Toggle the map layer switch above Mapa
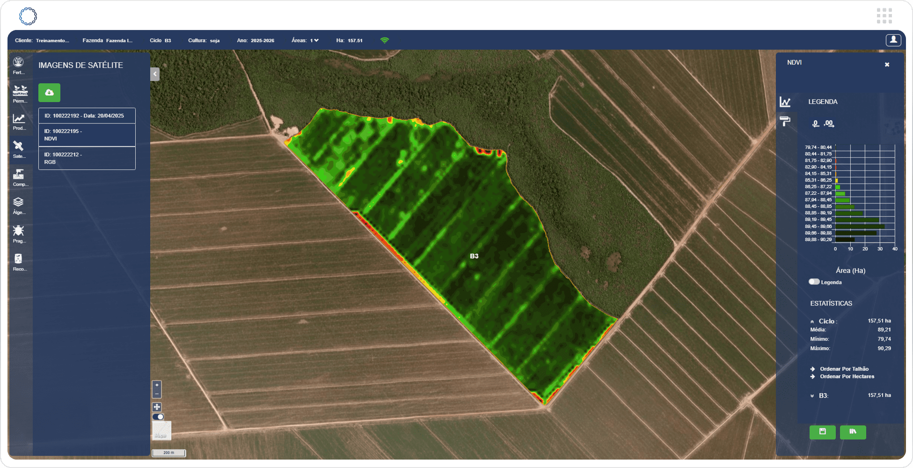Screen dimensions: 913x468 click(158, 417)
